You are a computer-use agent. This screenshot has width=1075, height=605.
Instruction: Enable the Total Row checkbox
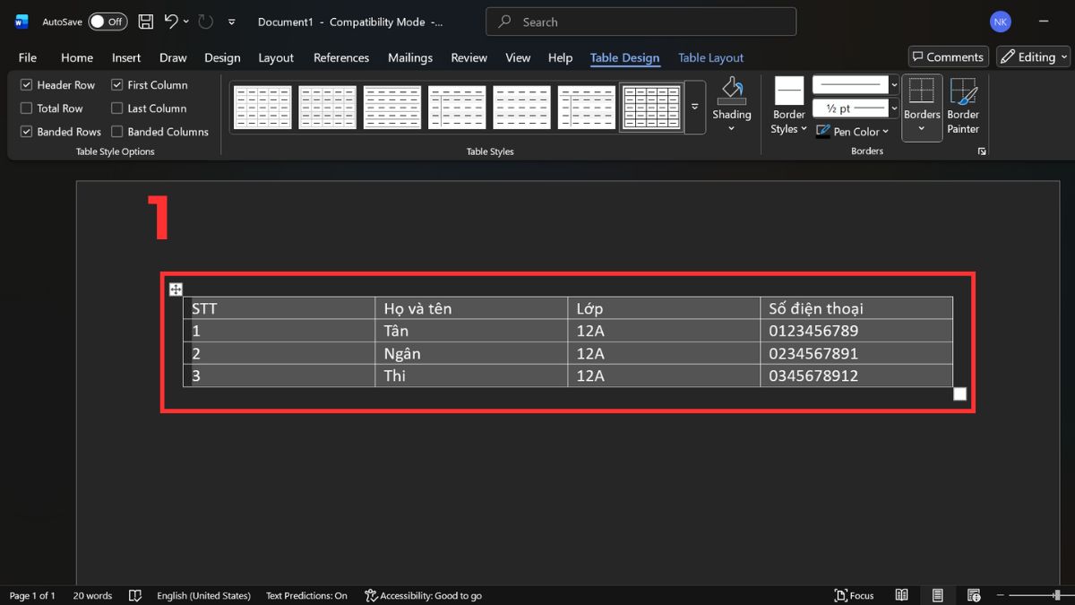27,108
